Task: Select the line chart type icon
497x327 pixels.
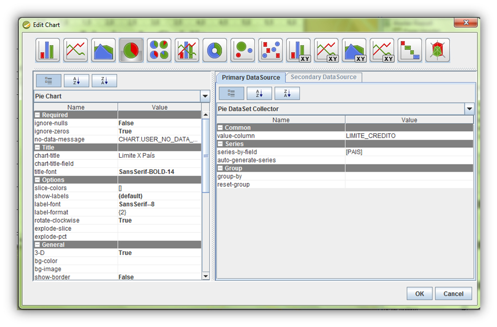Action: pyautogui.click(x=76, y=50)
